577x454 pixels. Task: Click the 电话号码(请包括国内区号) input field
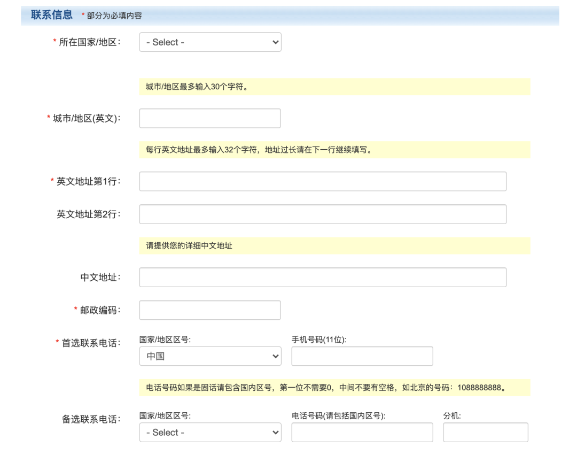click(x=362, y=433)
